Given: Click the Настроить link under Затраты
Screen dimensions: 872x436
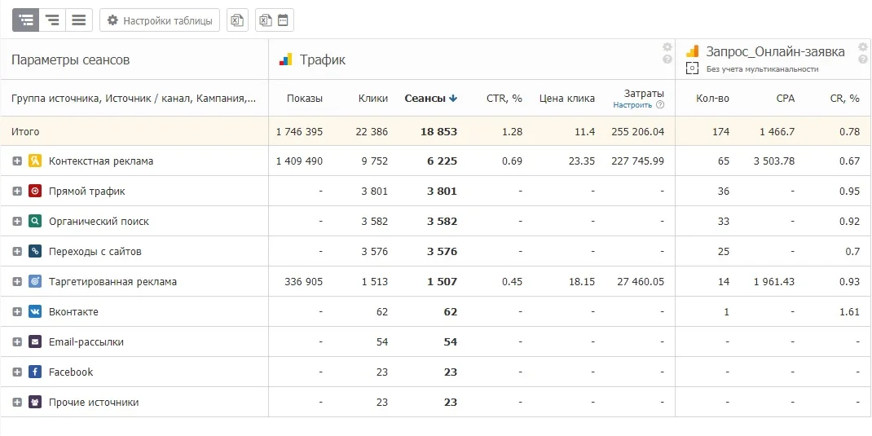Looking at the screenshot, I should (x=632, y=104).
